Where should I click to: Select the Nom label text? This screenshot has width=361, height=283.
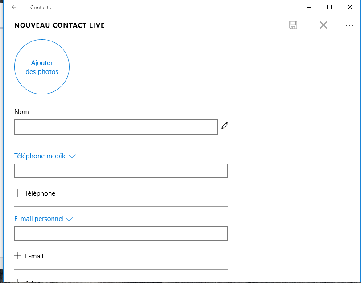(x=22, y=112)
